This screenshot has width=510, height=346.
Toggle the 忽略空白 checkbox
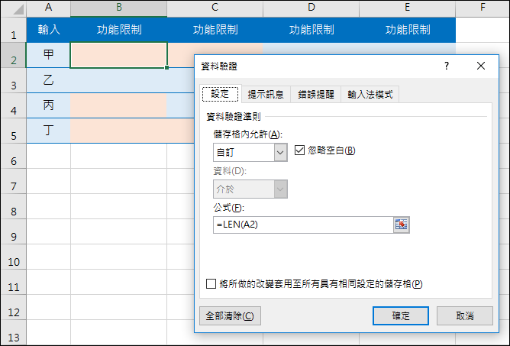click(x=299, y=150)
